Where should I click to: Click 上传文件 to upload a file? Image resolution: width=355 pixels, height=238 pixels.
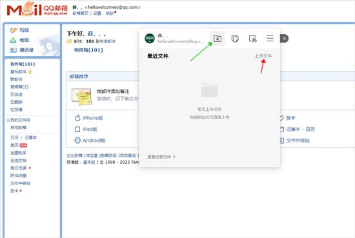coord(263,56)
